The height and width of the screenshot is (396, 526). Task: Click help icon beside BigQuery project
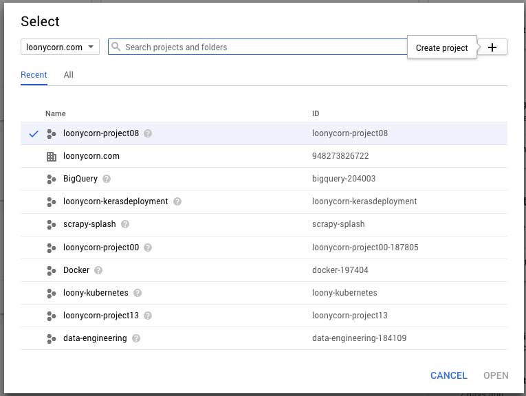107,179
